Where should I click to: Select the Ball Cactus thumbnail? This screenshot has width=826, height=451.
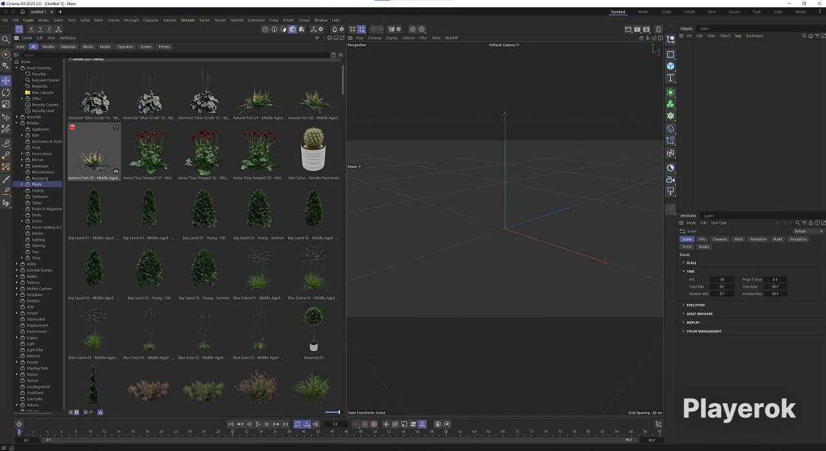[313, 152]
